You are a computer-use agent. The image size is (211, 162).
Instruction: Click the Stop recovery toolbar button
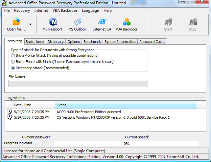coord(193,25)
